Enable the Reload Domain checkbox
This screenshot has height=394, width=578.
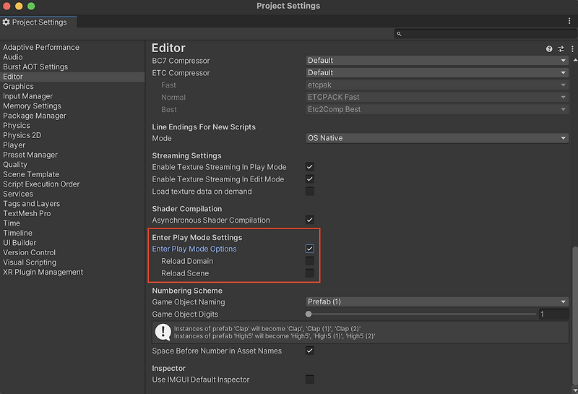[309, 261]
